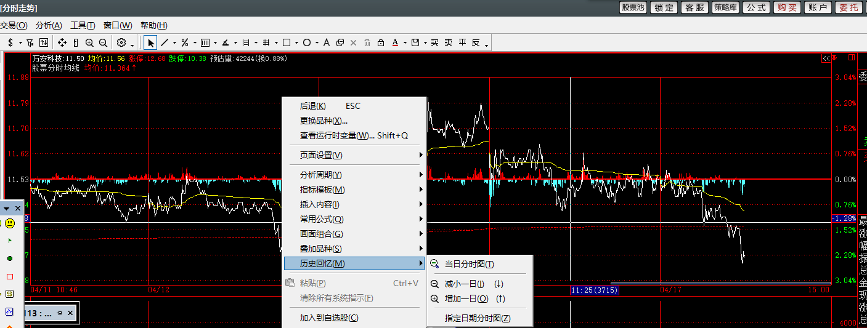Click the up-down sort arrows icon
This screenshot has height=328, width=867.
(44, 42)
